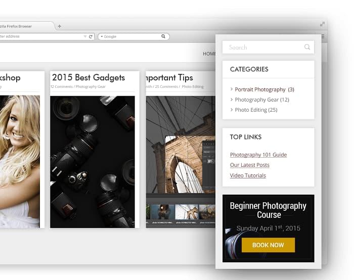Click the fullscreen expand arrows icon
Viewport: 354px width, 280px height.
(x=322, y=24)
